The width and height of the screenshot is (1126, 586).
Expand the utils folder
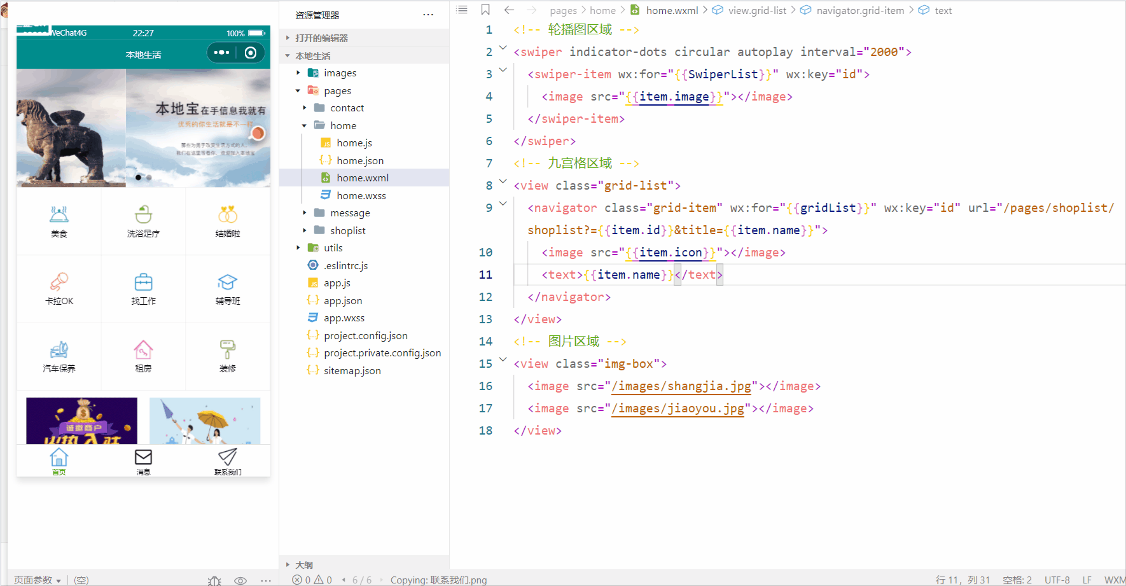pos(298,248)
